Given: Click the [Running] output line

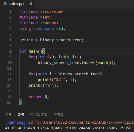Looking at the screenshot, I should pos(70,122).
